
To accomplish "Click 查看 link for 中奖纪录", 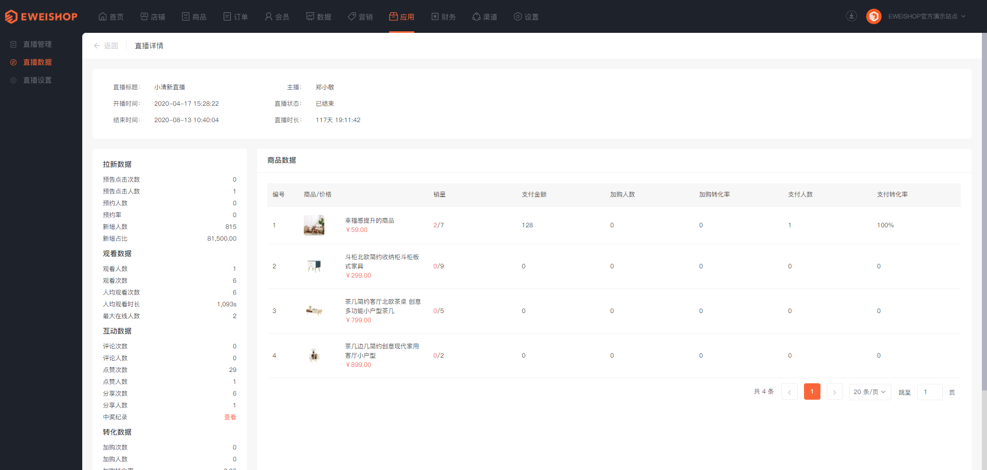I will 230,417.
